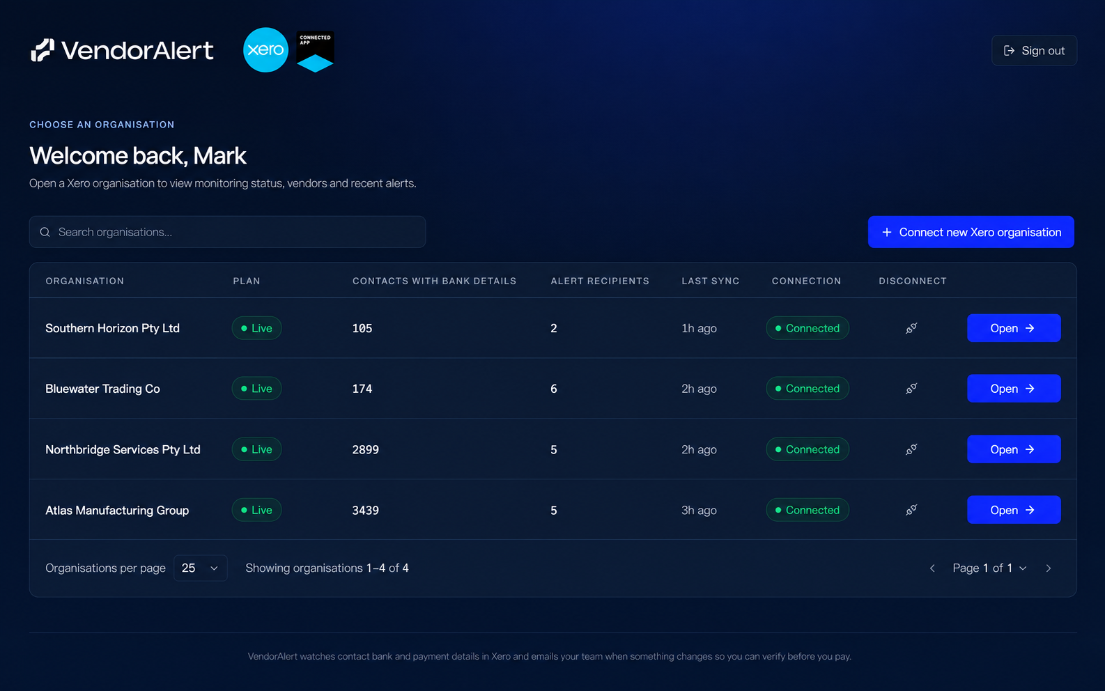Image resolution: width=1105 pixels, height=691 pixels.
Task: Click the 105 contacts value
Action: click(x=362, y=328)
